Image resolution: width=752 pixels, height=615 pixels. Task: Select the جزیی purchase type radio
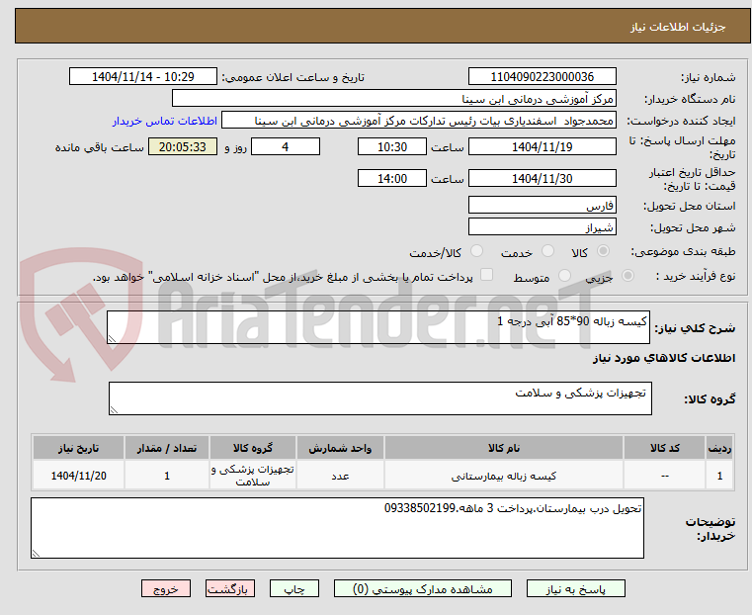tap(627, 275)
